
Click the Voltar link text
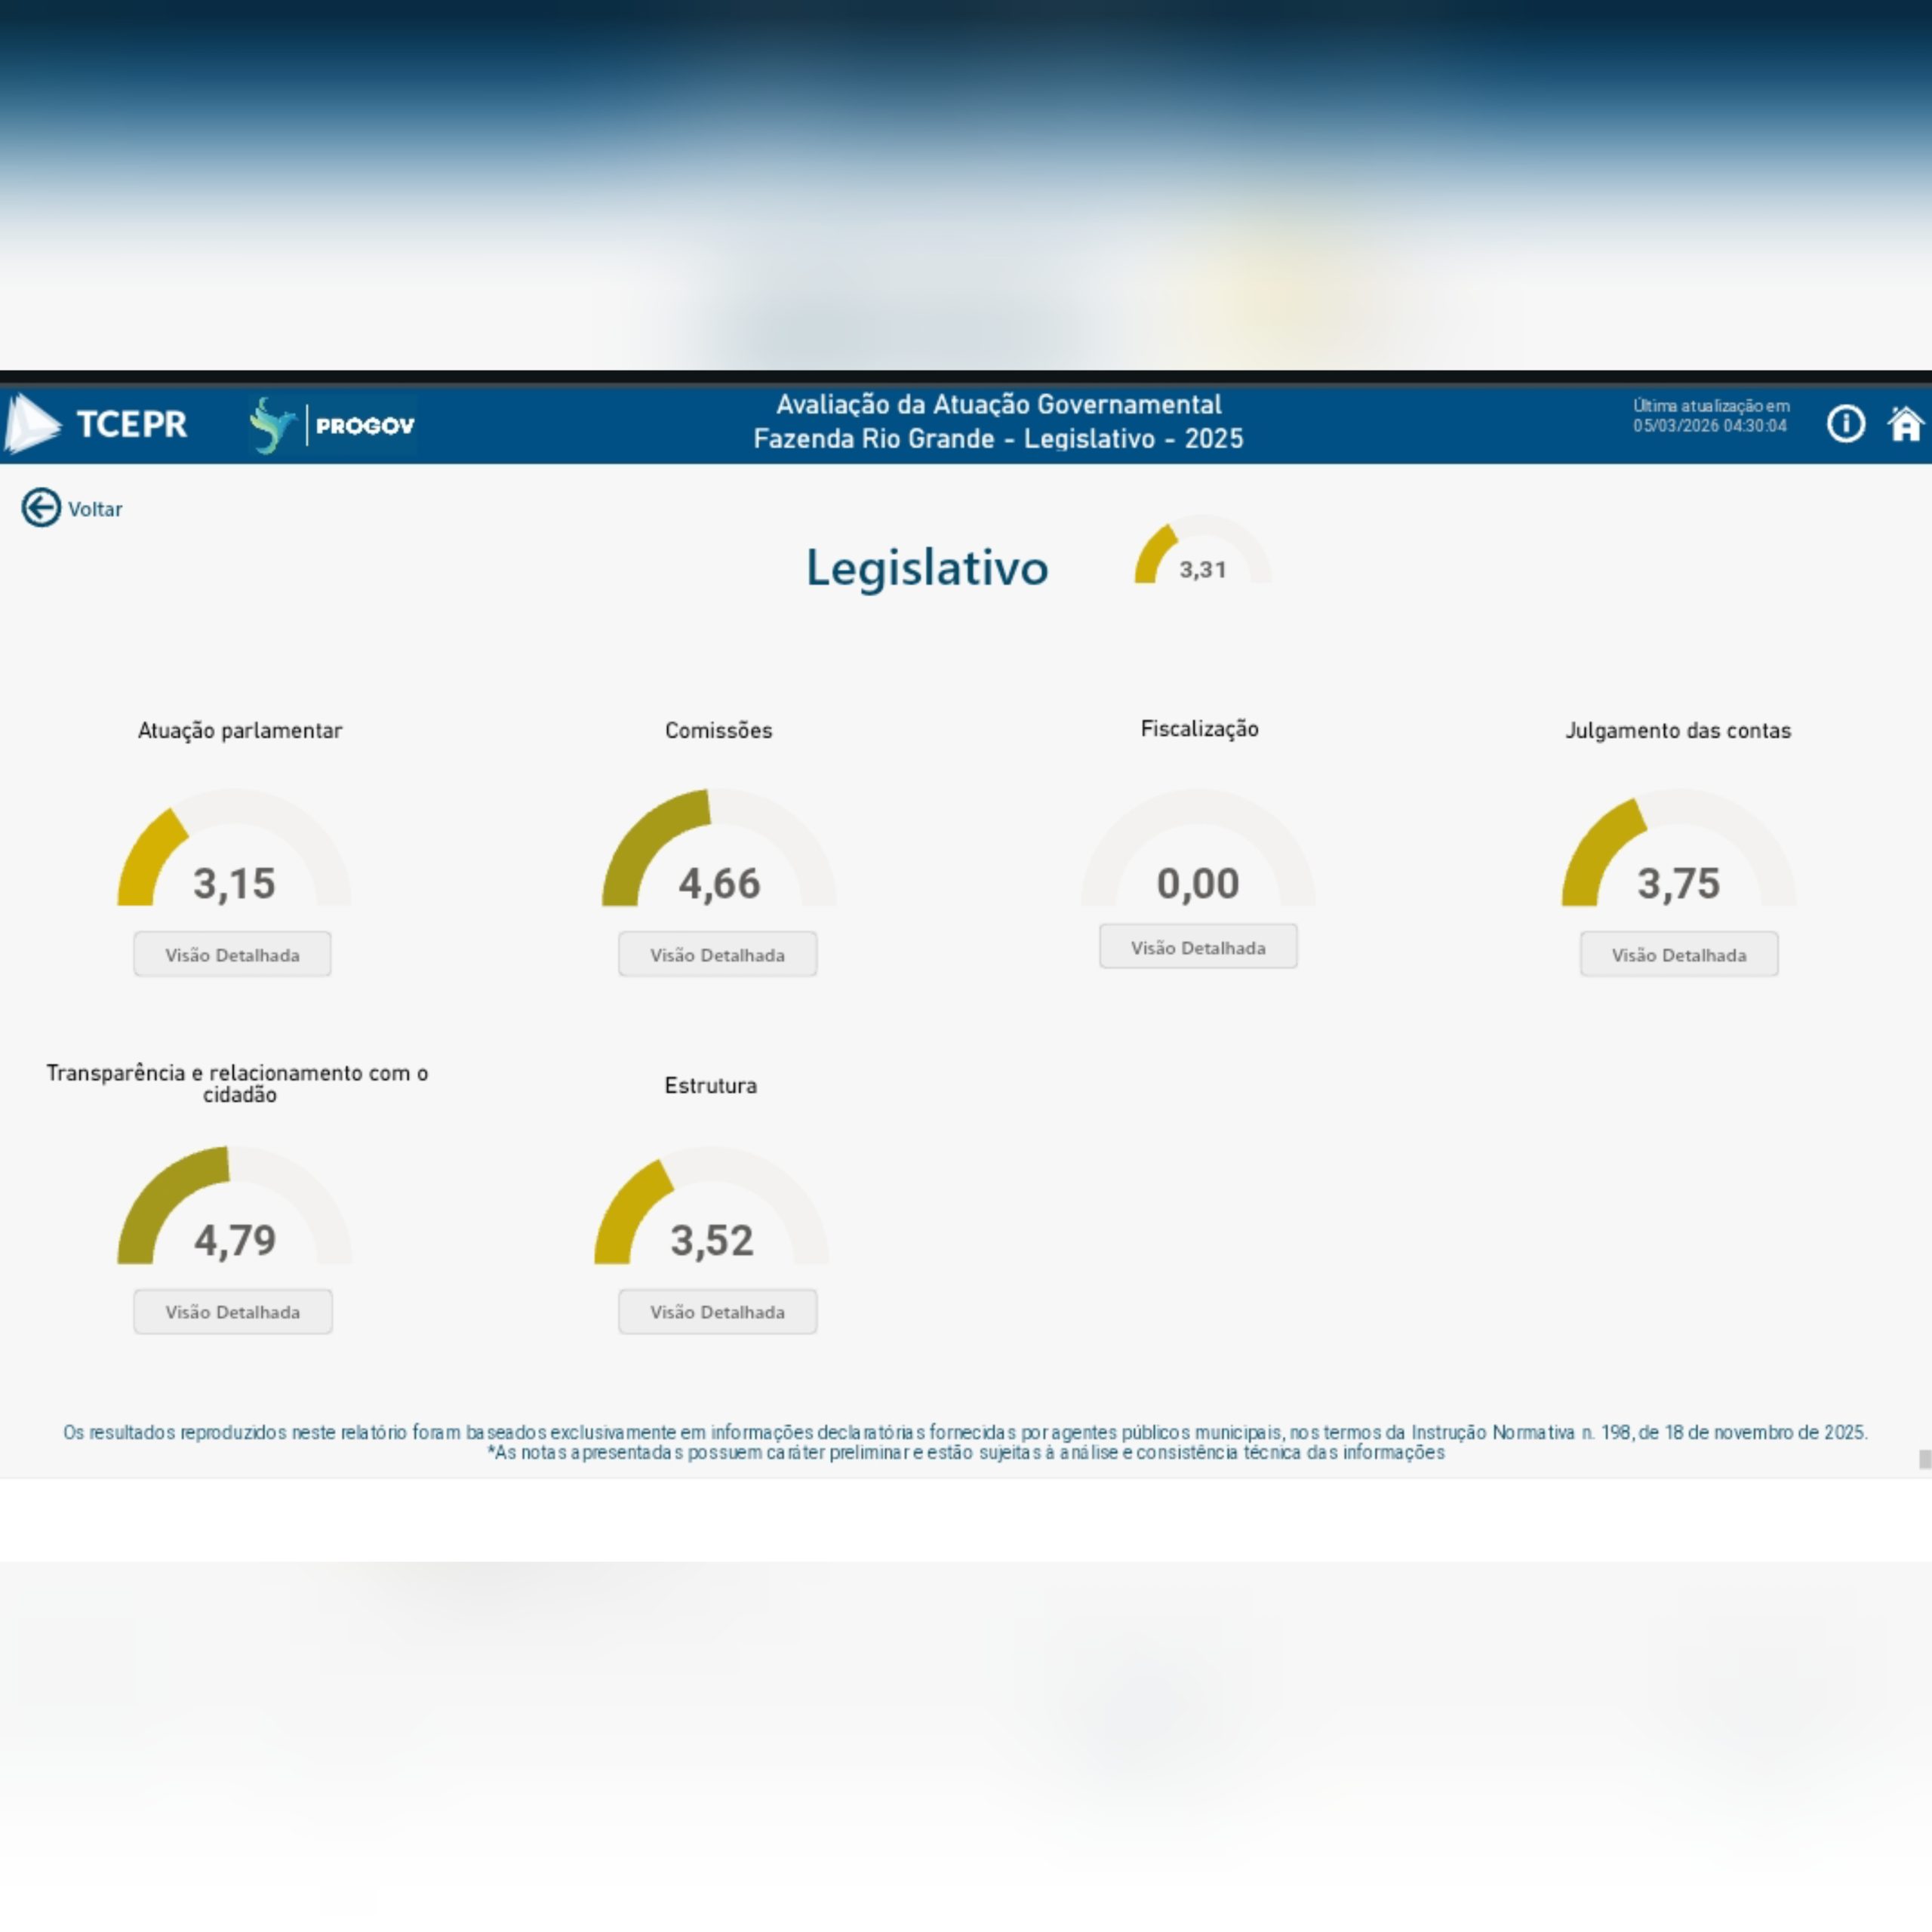pyautogui.click(x=95, y=509)
